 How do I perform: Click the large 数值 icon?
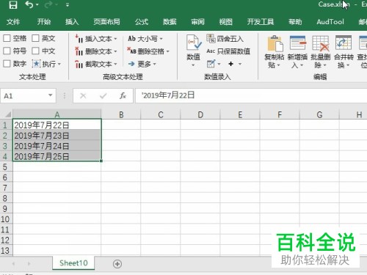pos(194,42)
